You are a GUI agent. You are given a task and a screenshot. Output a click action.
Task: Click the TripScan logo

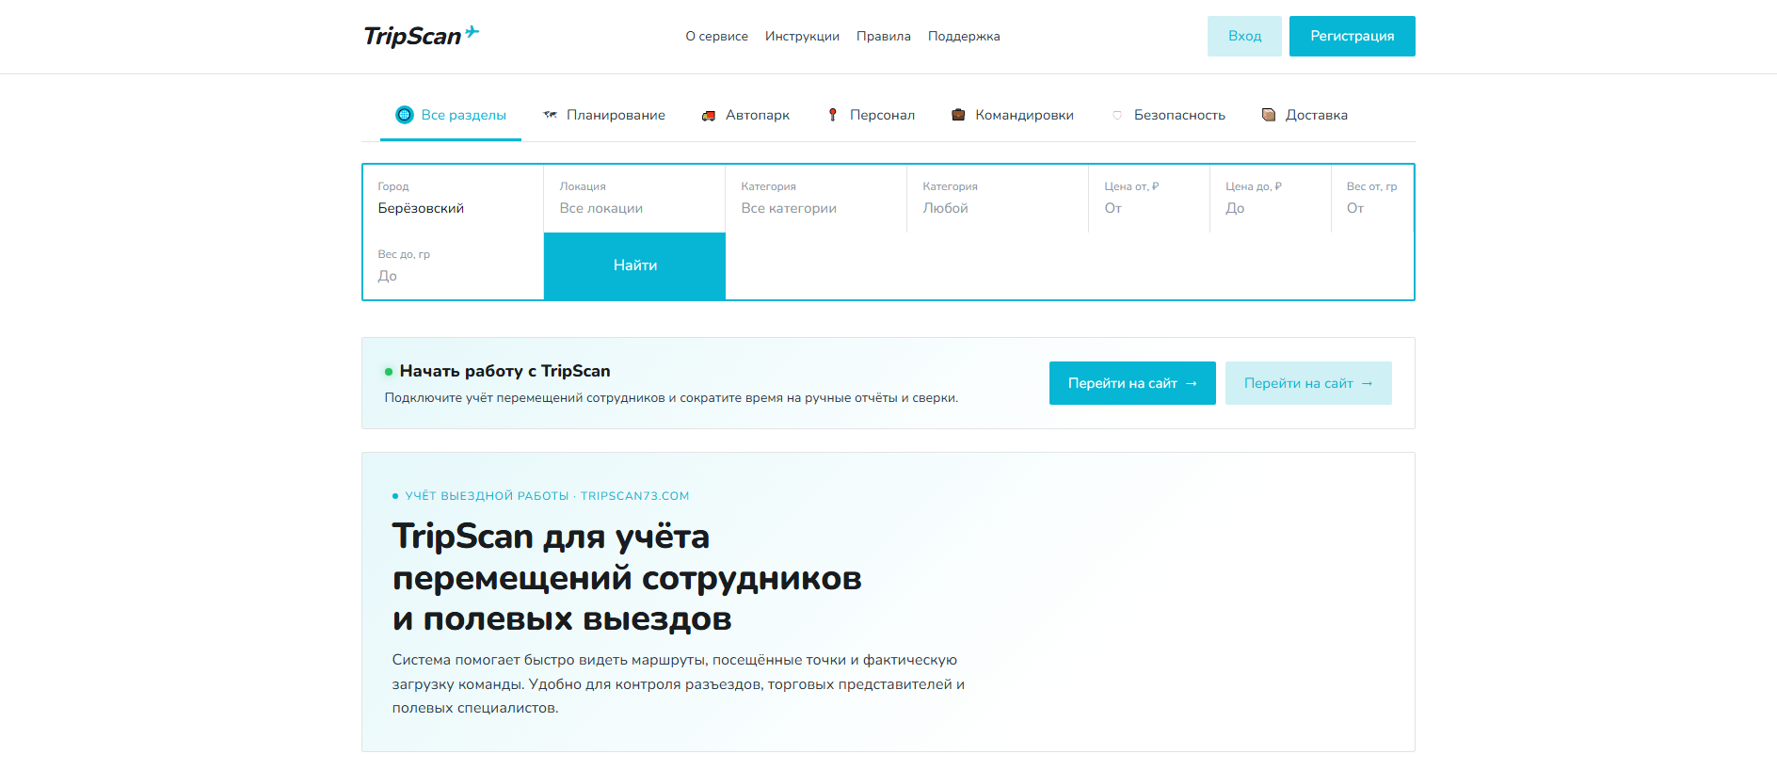click(x=422, y=36)
